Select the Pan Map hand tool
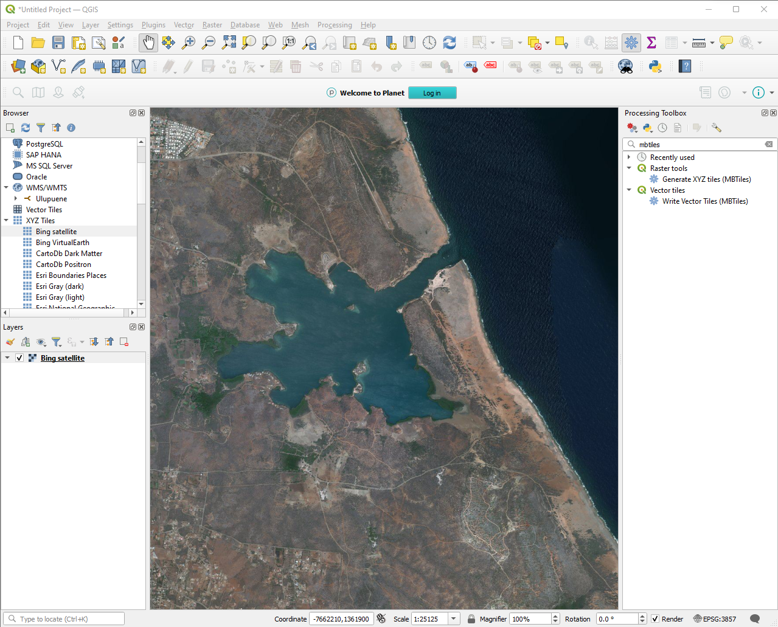Screen dimensions: 778x627 [148, 43]
